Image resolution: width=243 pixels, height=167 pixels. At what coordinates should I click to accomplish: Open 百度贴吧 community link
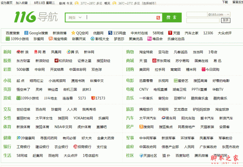(x=182, y=156)
